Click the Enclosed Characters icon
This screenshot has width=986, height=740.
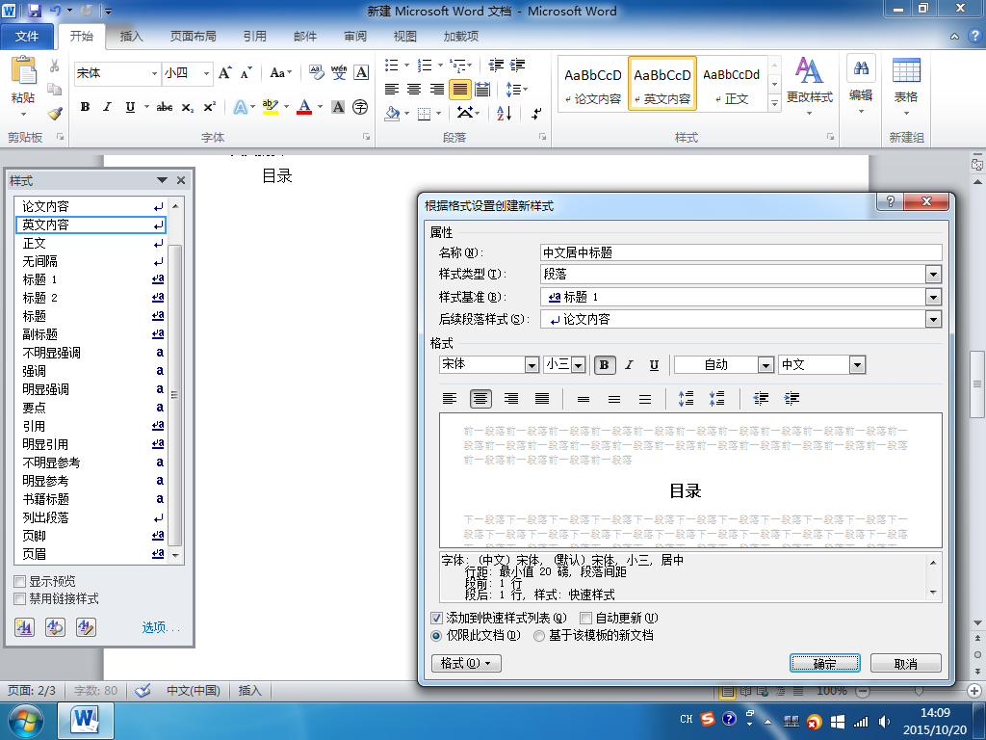point(360,107)
